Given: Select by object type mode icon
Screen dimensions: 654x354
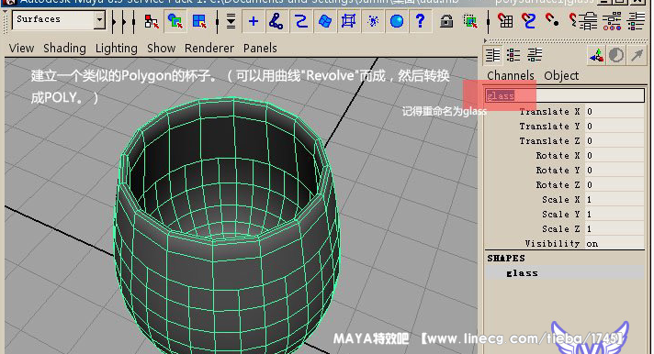Looking at the screenshot, I should 175,21.
